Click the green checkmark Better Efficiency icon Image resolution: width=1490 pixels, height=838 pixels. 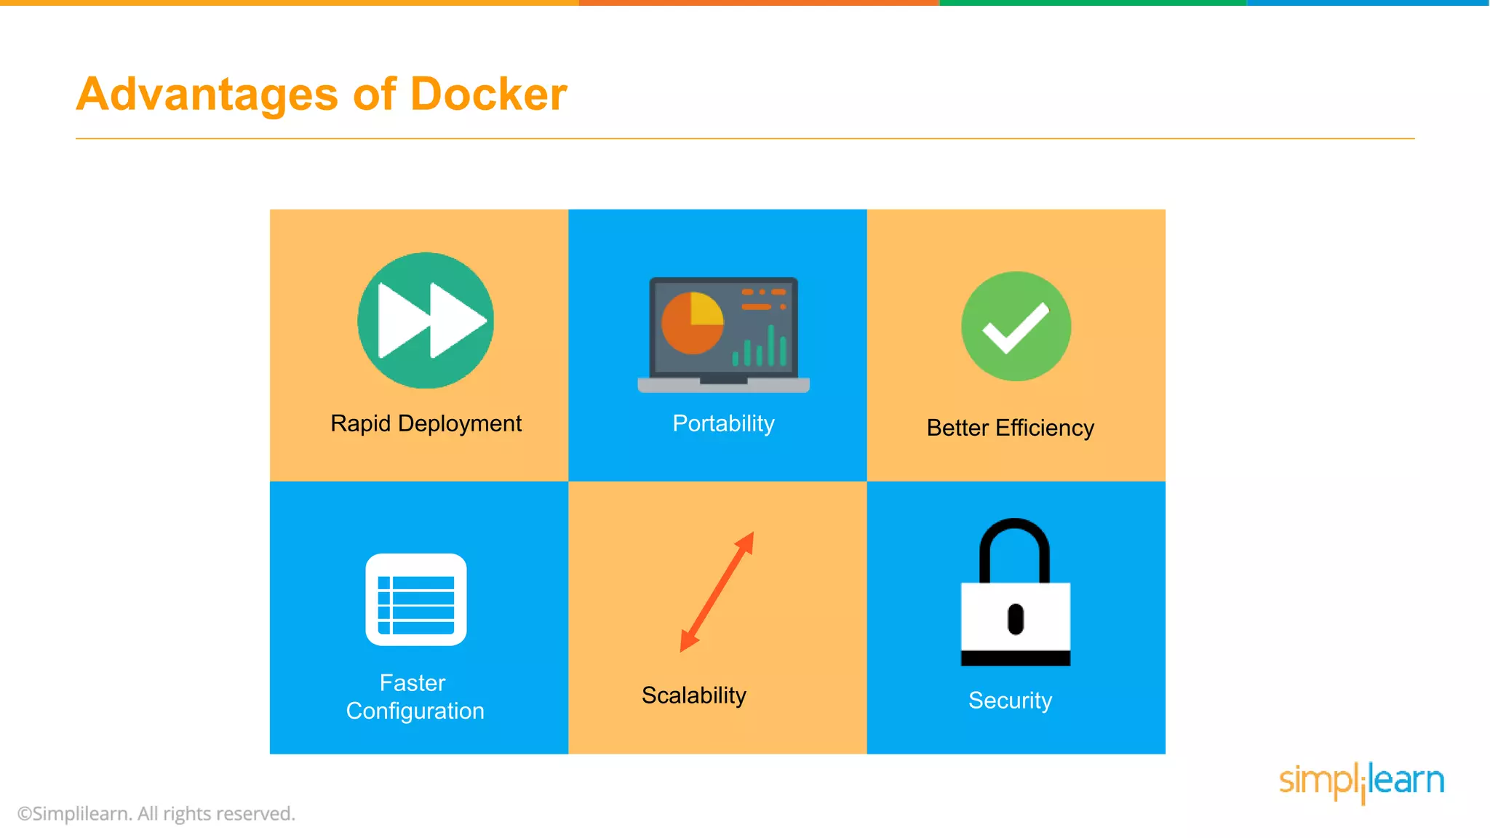click(1016, 326)
